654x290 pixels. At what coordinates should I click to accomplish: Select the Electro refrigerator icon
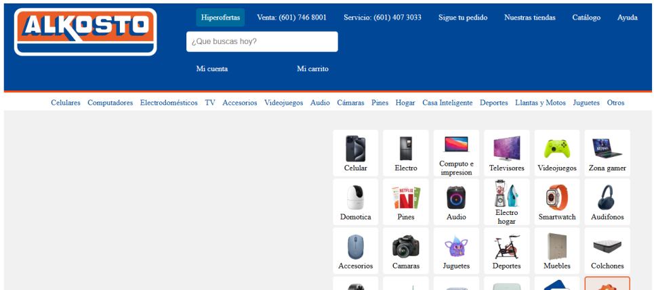[406, 149]
